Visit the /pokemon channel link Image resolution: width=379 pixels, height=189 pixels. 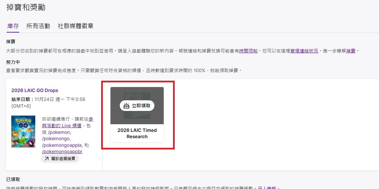(x=60, y=132)
